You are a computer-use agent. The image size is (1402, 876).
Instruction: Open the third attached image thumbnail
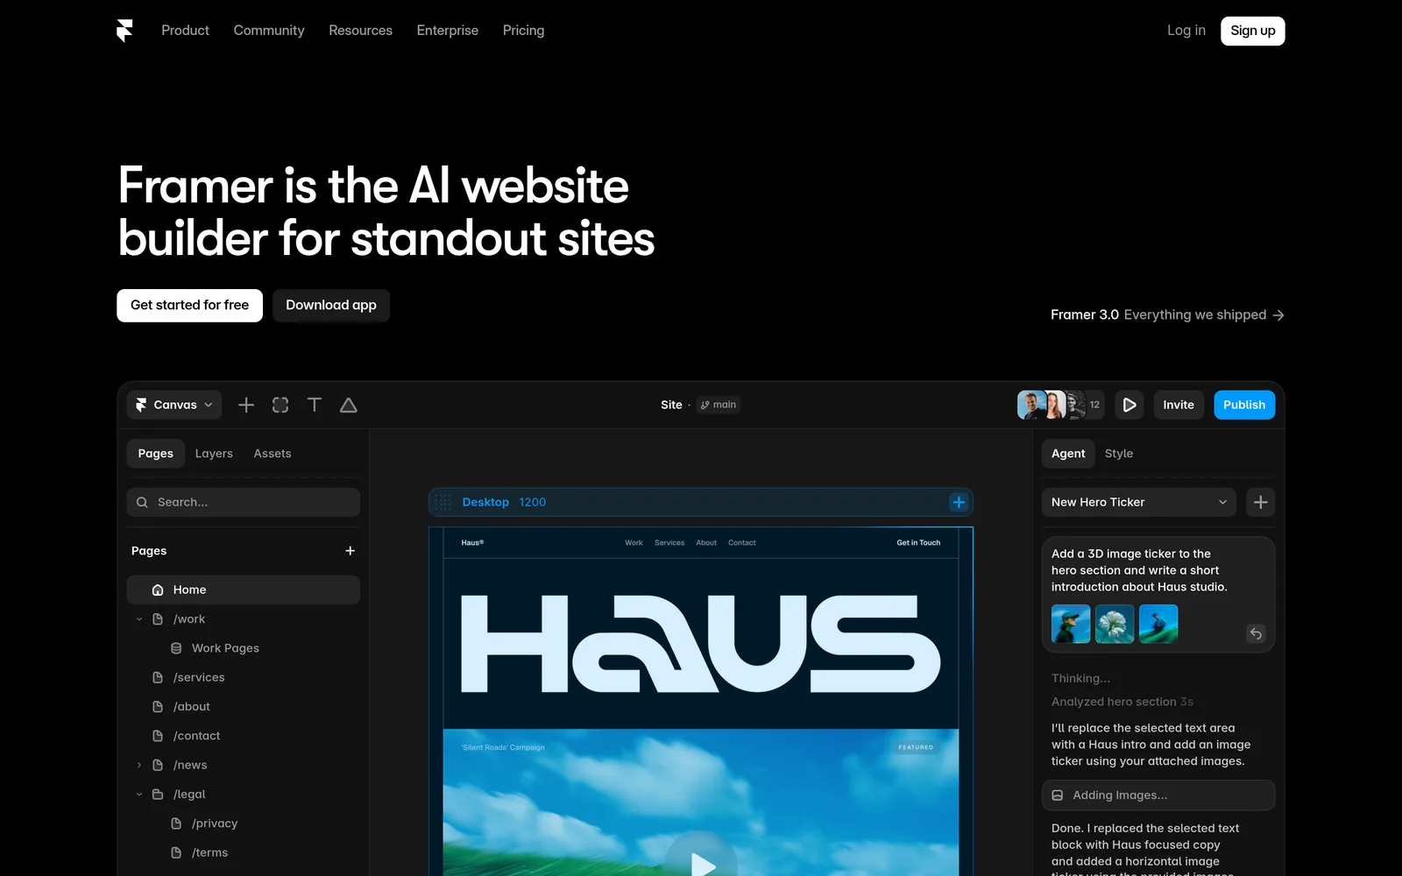[x=1158, y=624]
